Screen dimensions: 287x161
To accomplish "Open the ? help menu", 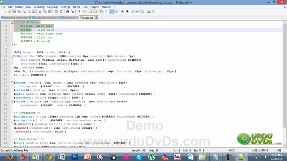I will [114, 7].
